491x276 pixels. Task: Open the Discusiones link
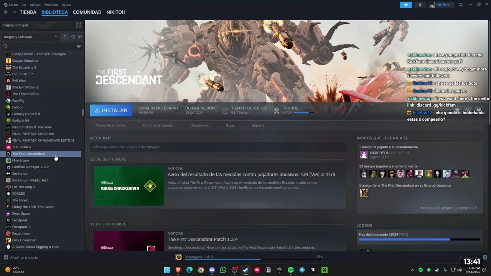pyautogui.click(x=199, y=125)
